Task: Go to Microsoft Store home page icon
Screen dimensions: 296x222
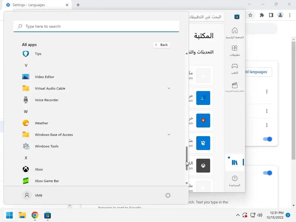Action: (235, 33)
